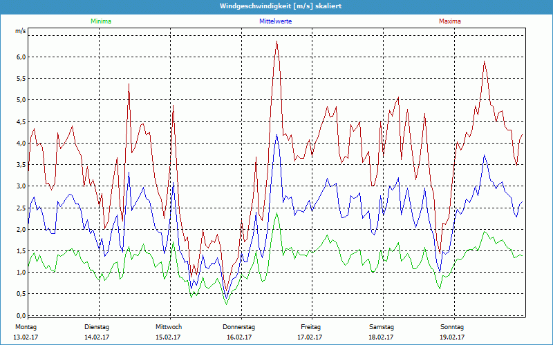Image resolution: width=553 pixels, height=345 pixels.
Task: Click the date 19.02.17
Action: click(452, 337)
